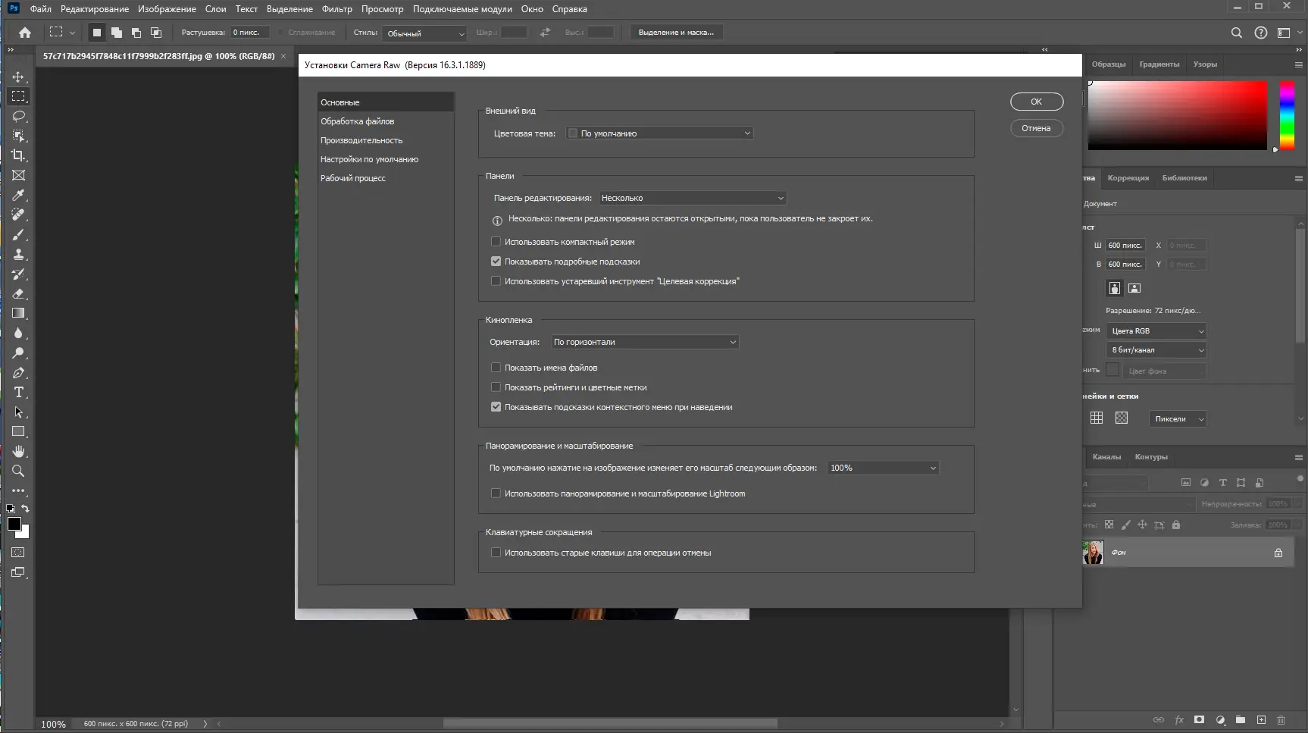Open 'Панель редактирования' dropdown

point(693,198)
